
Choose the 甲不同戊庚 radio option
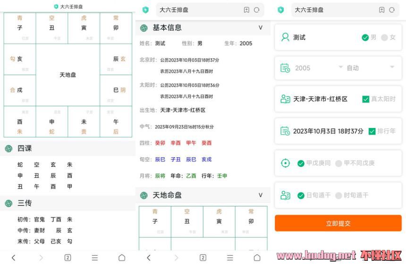pyautogui.click(x=338, y=163)
